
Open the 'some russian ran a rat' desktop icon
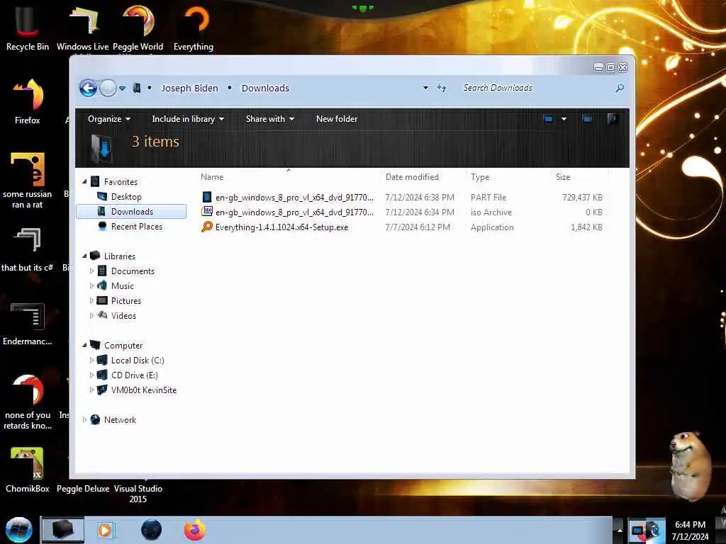point(28,181)
